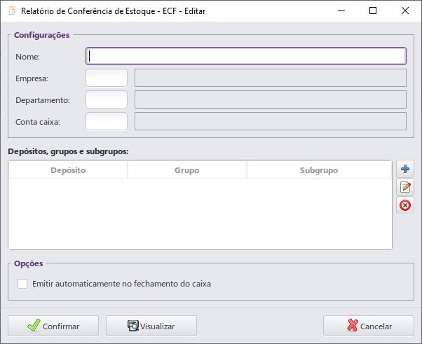Click the Confirmar button

[53, 326]
